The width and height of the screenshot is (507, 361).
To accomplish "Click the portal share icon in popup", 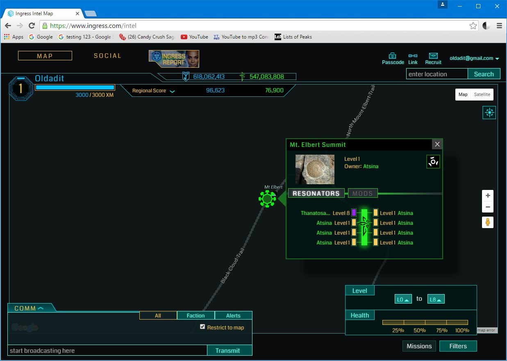I will tap(433, 162).
